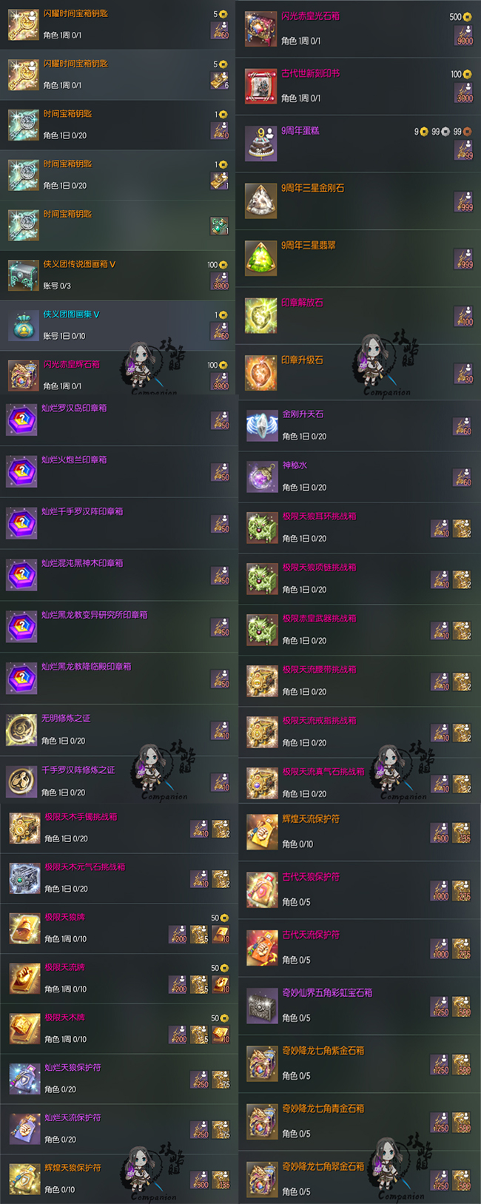Click the 神秘水 potion icon

click(262, 477)
